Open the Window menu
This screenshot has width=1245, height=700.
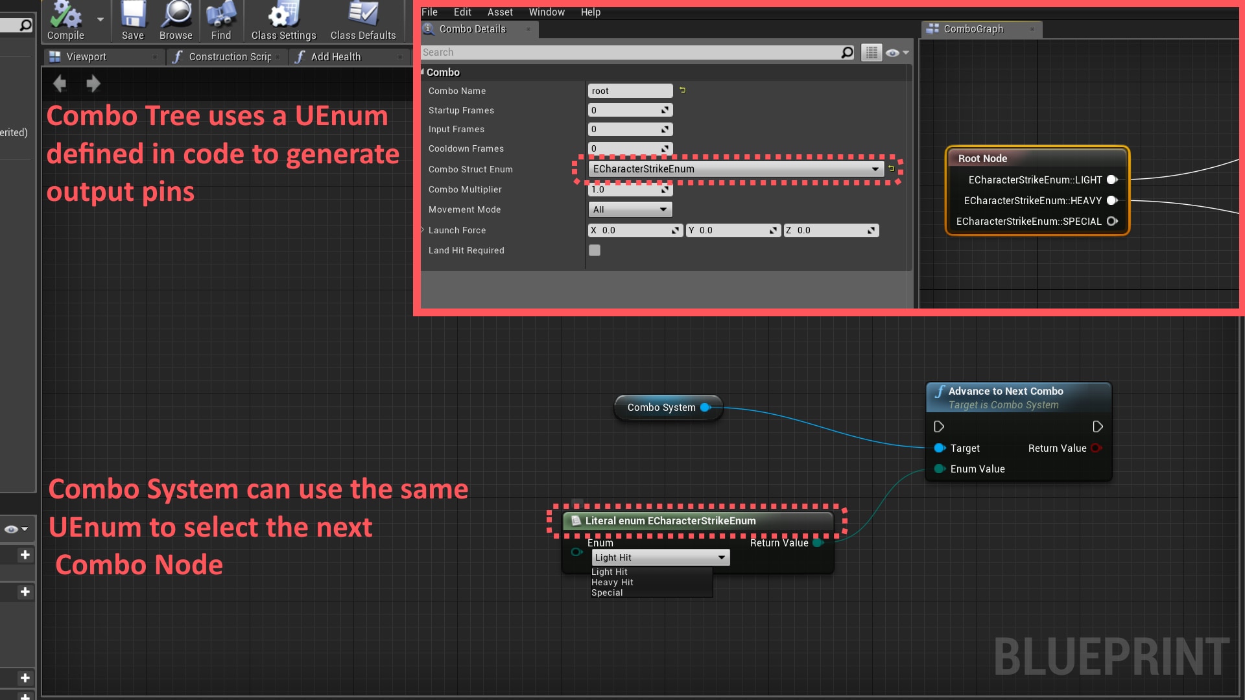[x=546, y=12]
